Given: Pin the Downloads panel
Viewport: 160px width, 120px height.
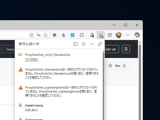Looking at the screenshot, I should [100, 44].
